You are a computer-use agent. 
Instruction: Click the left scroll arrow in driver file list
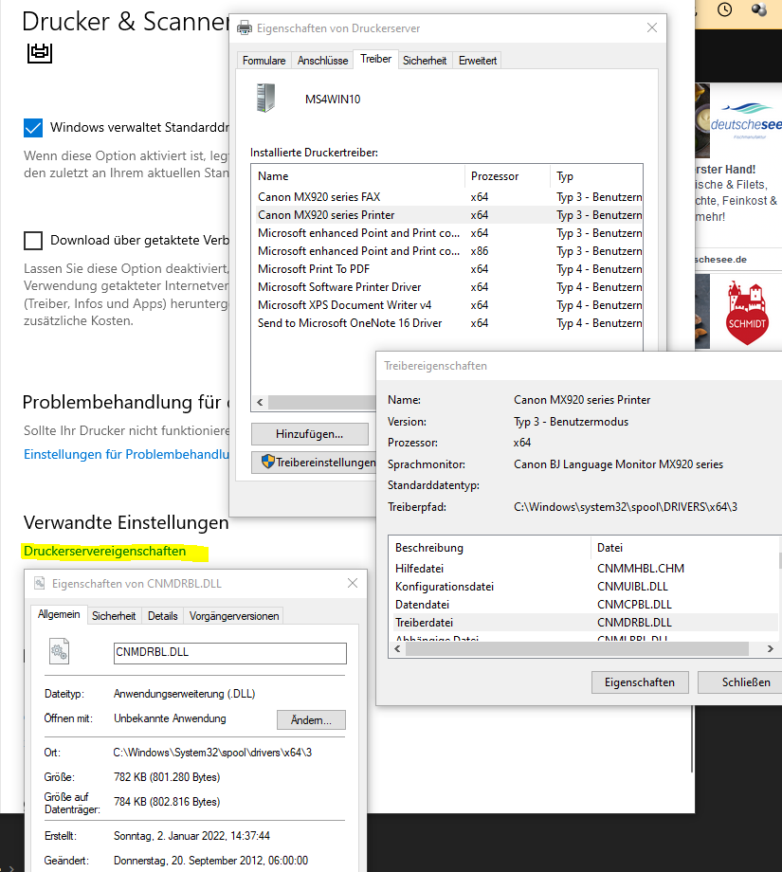(397, 648)
